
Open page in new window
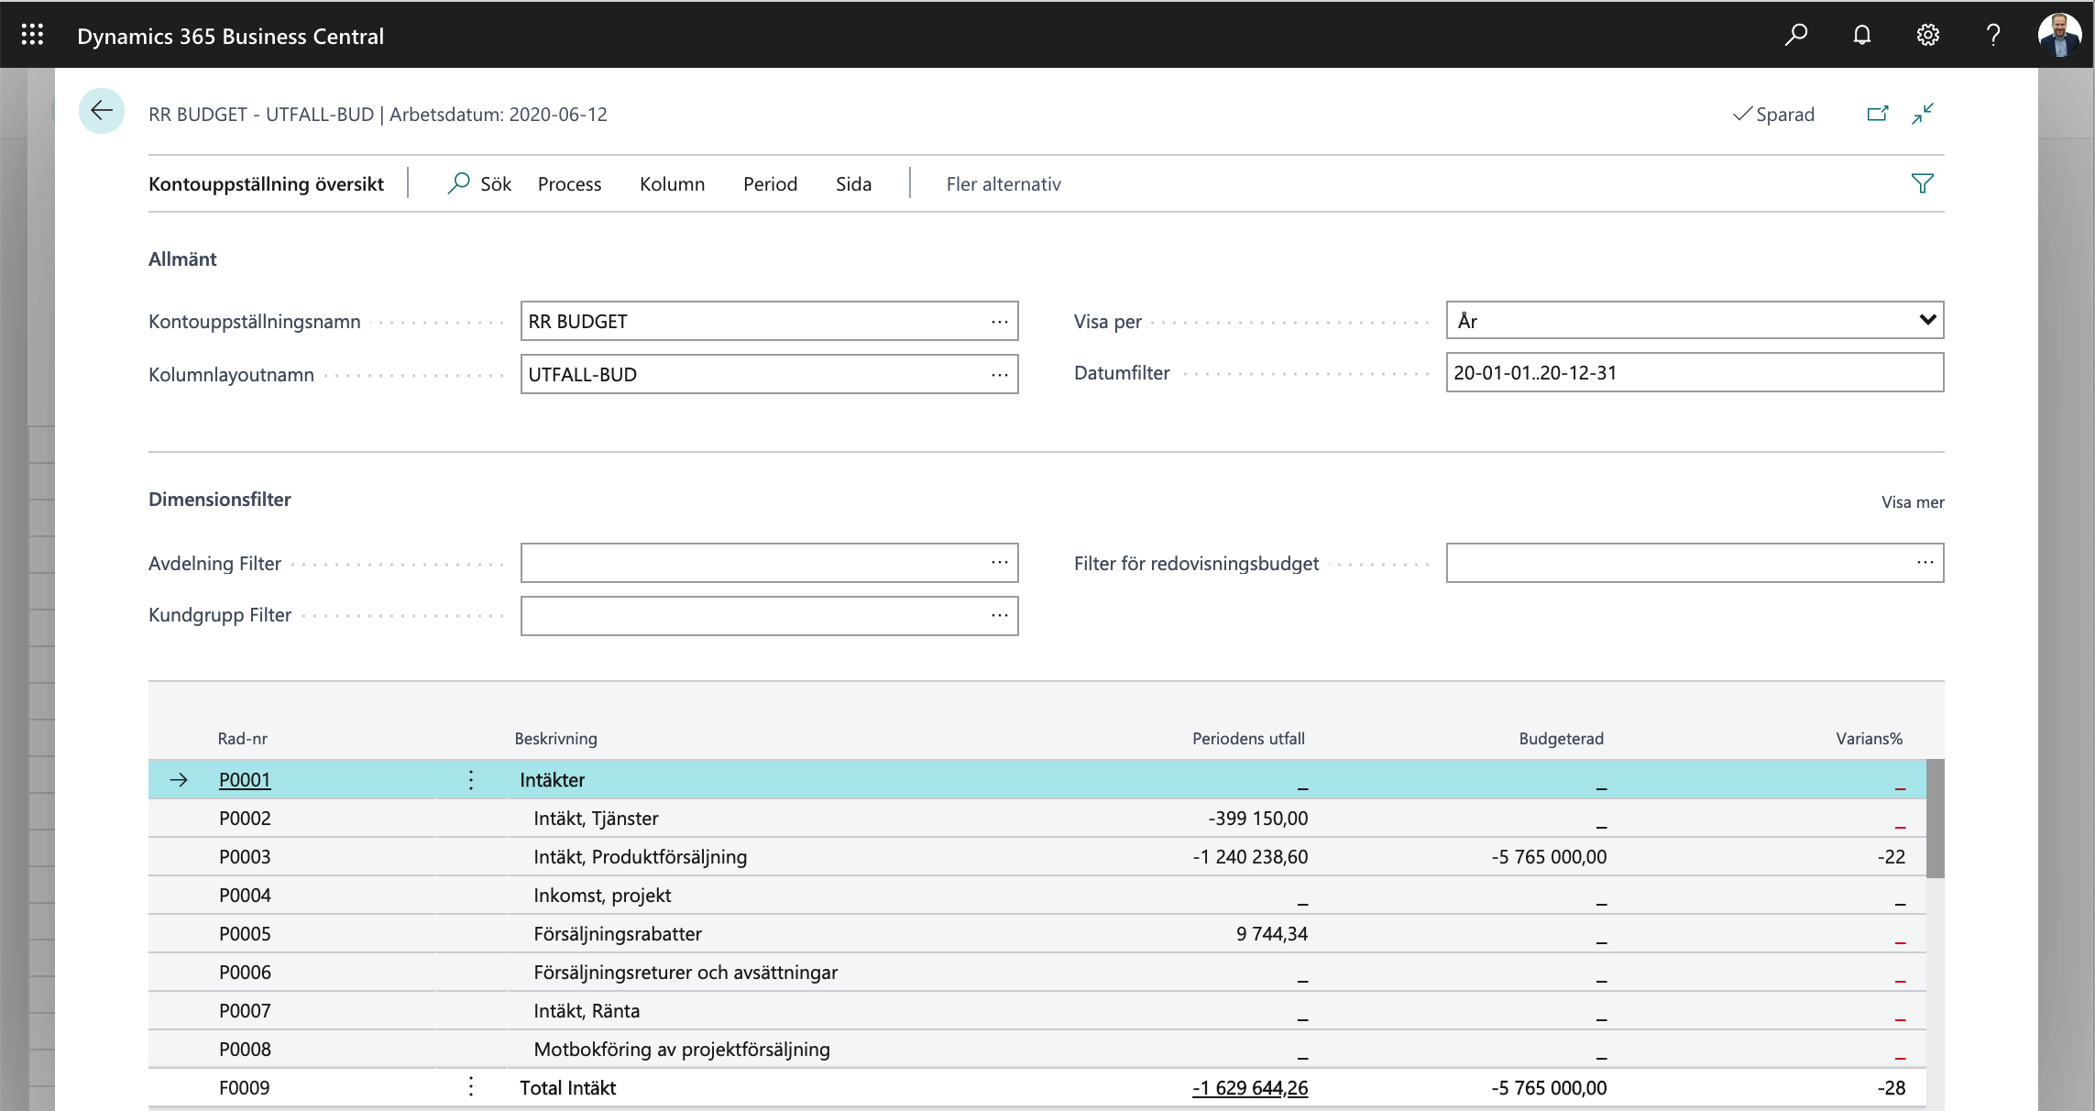1878,114
